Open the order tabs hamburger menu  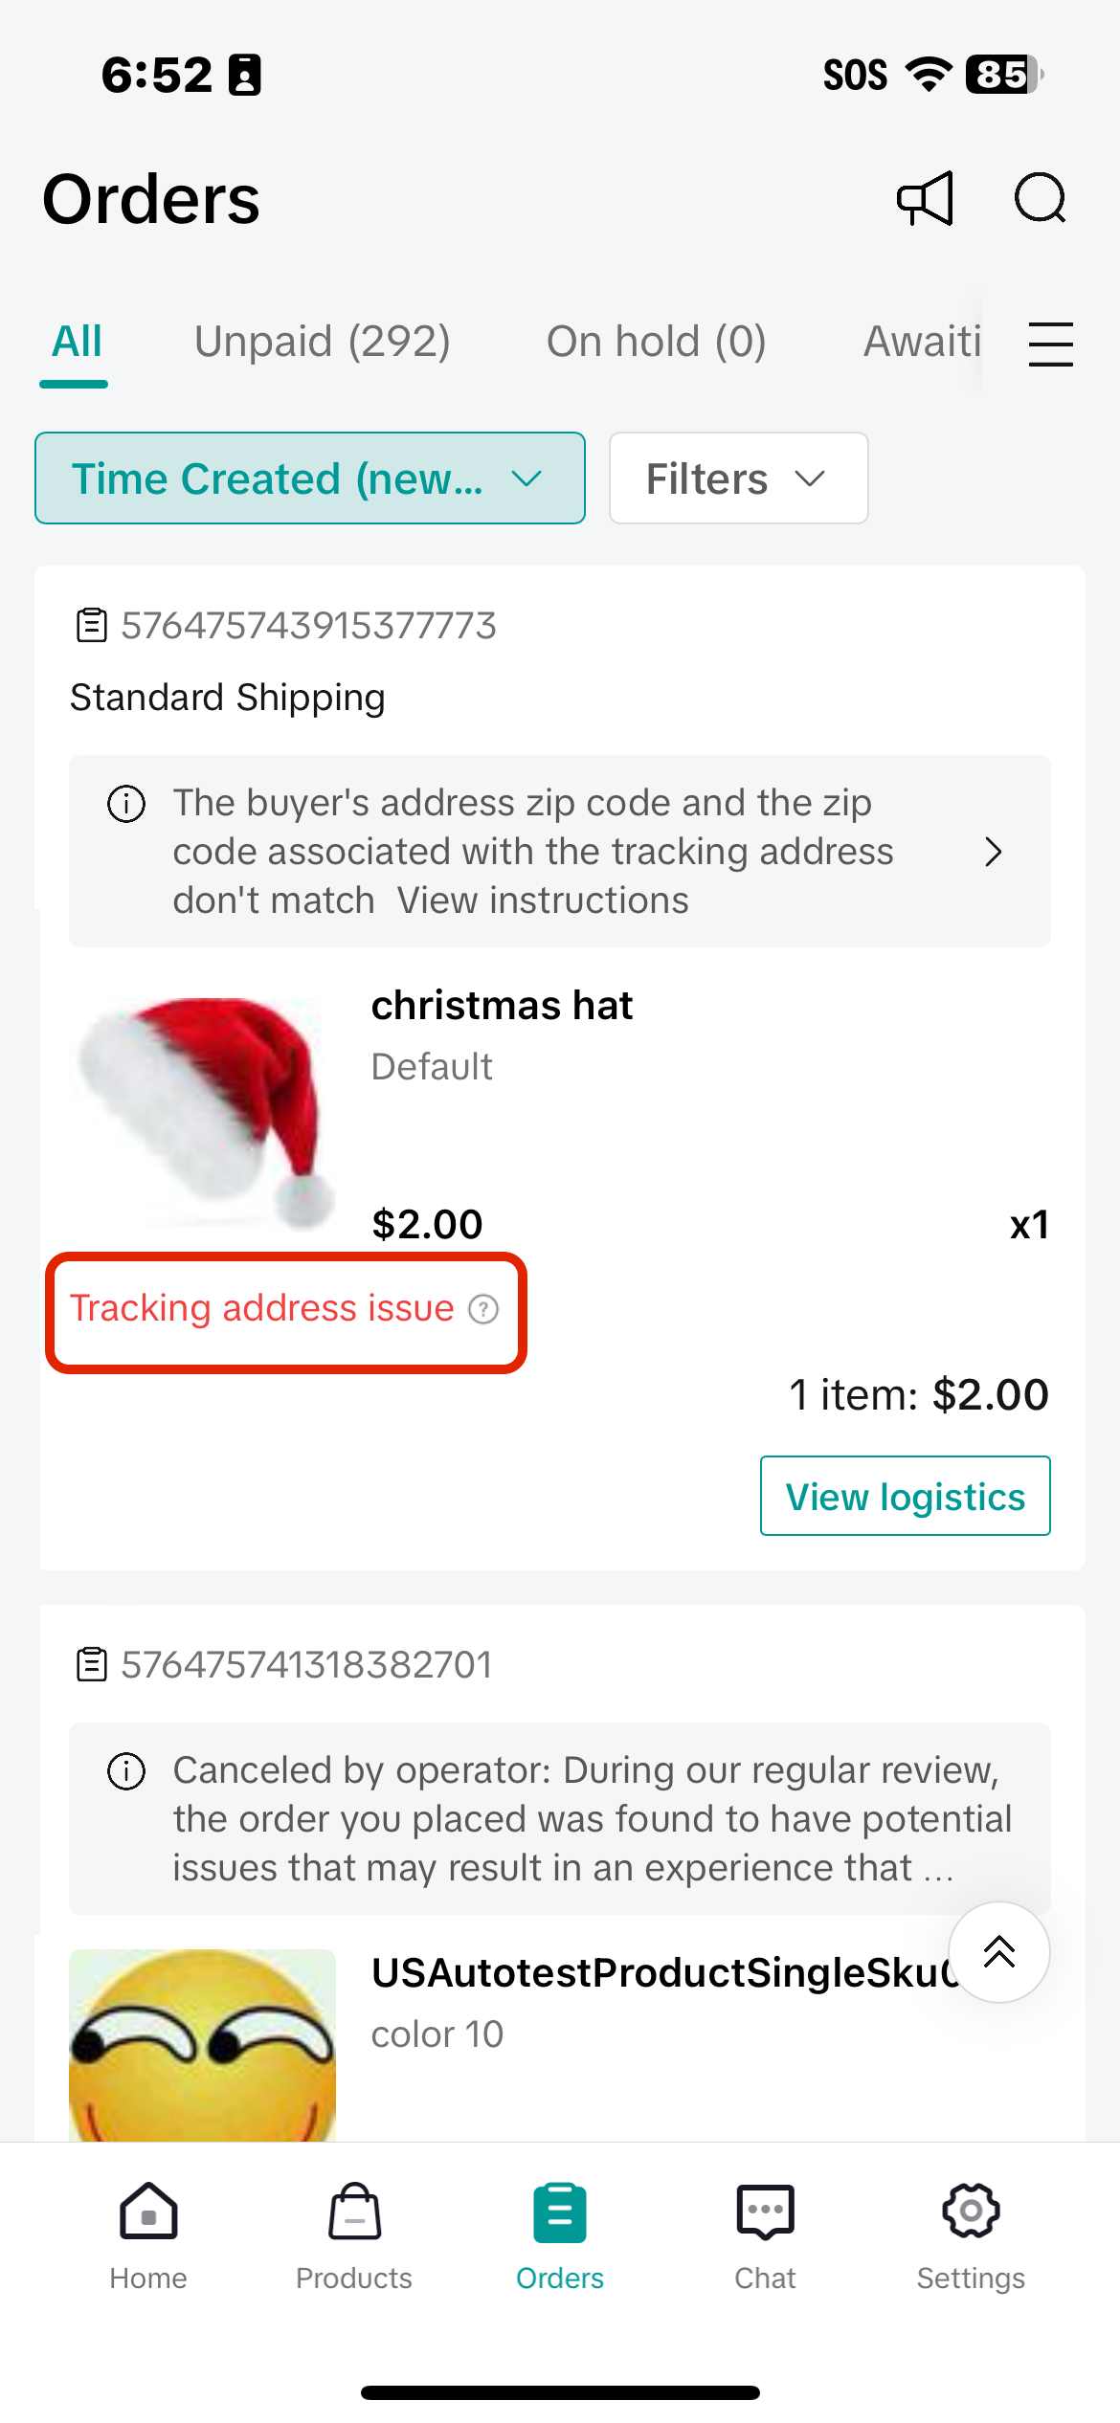(1050, 345)
